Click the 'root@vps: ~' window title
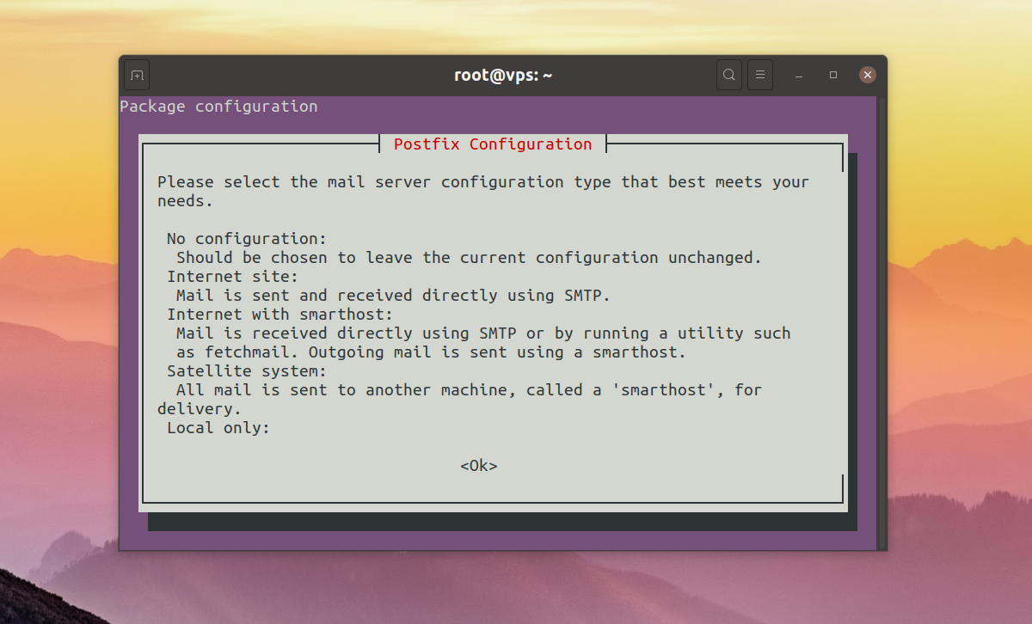 503,76
